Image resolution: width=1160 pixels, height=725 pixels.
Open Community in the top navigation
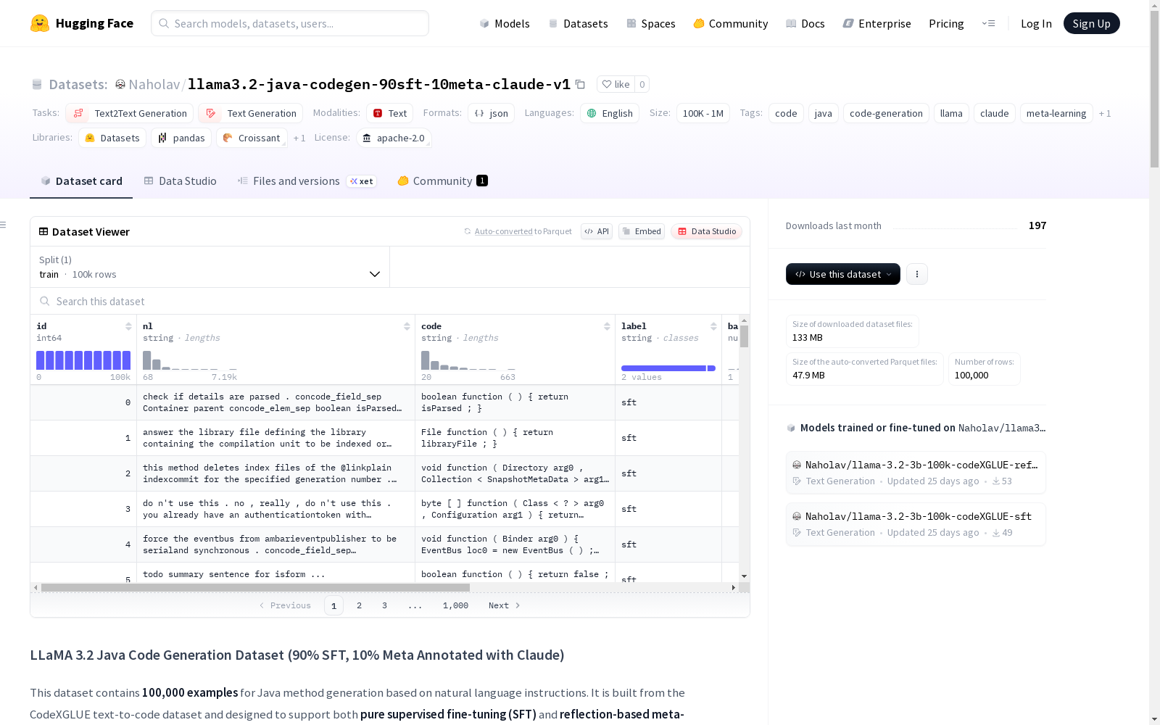point(731,23)
